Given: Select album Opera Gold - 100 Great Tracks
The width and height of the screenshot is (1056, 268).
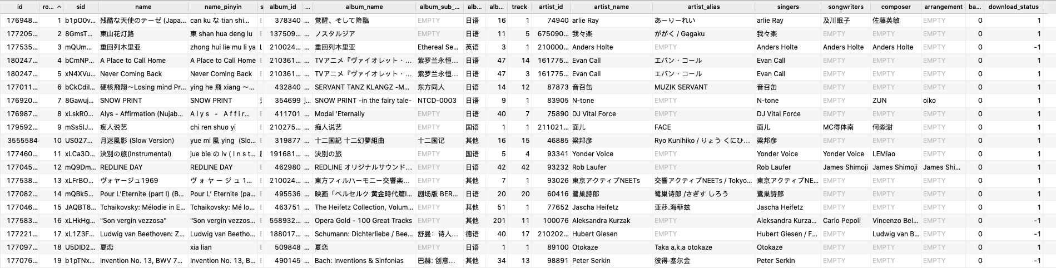Looking at the screenshot, I should (x=363, y=221).
